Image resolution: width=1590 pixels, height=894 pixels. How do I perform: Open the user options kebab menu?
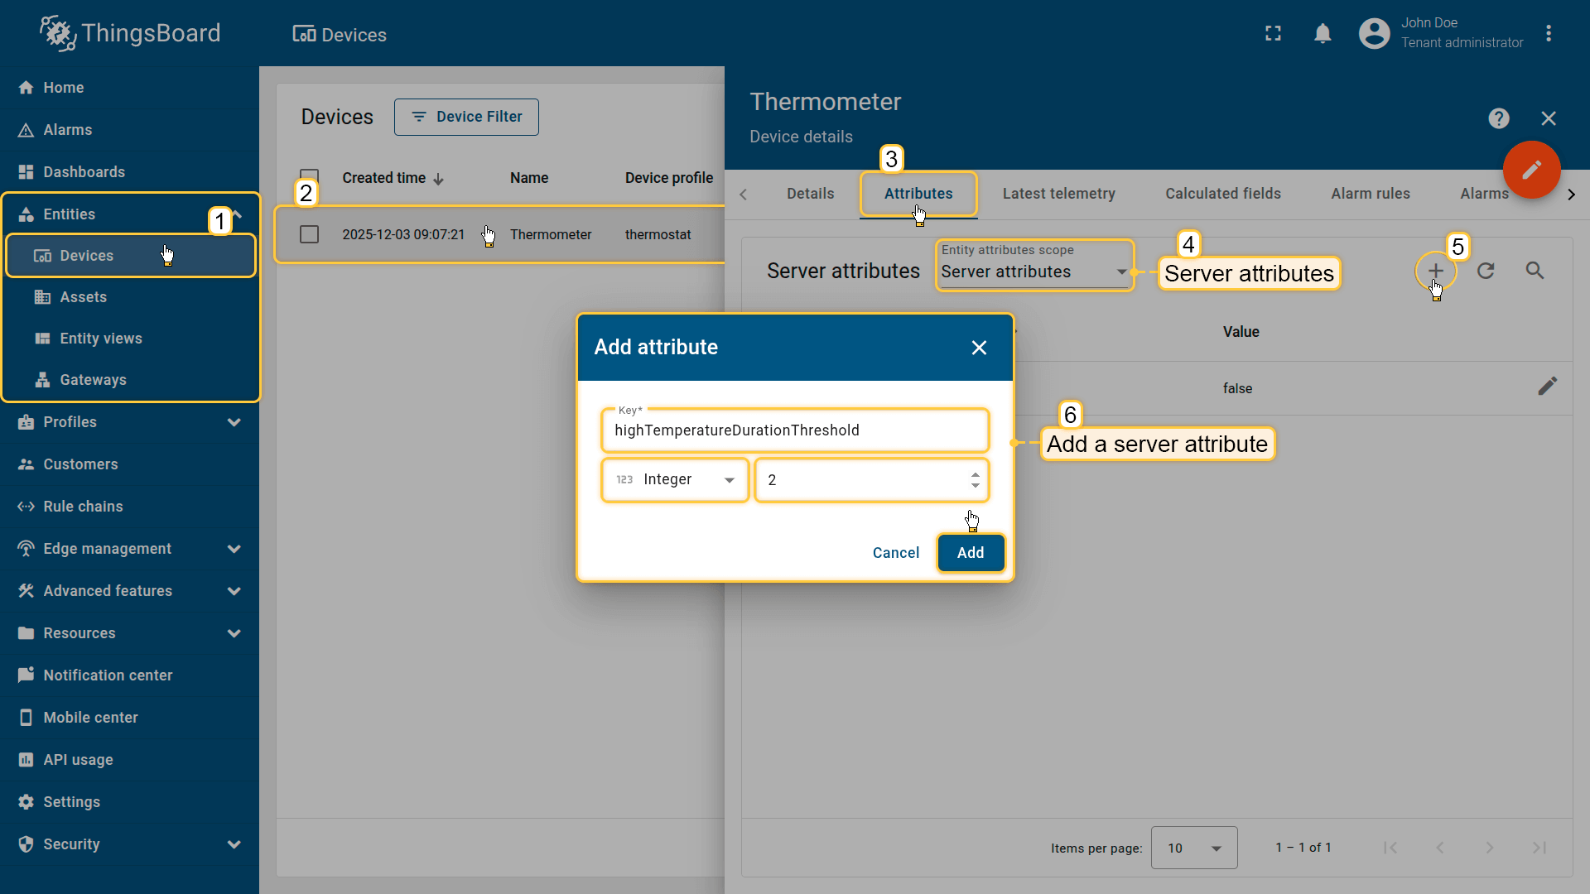(1549, 33)
